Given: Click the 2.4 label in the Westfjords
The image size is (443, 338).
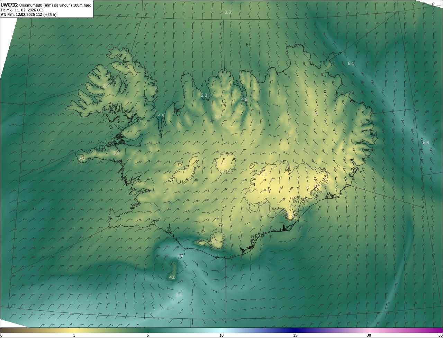Looking at the screenshot, I should point(106,86).
